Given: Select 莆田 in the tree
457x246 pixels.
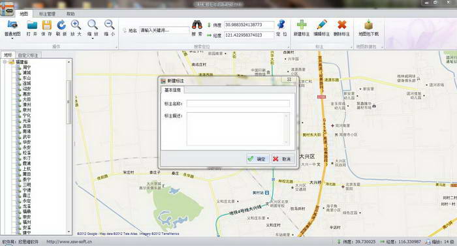Looking at the screenshot, I should pos(27,174).
